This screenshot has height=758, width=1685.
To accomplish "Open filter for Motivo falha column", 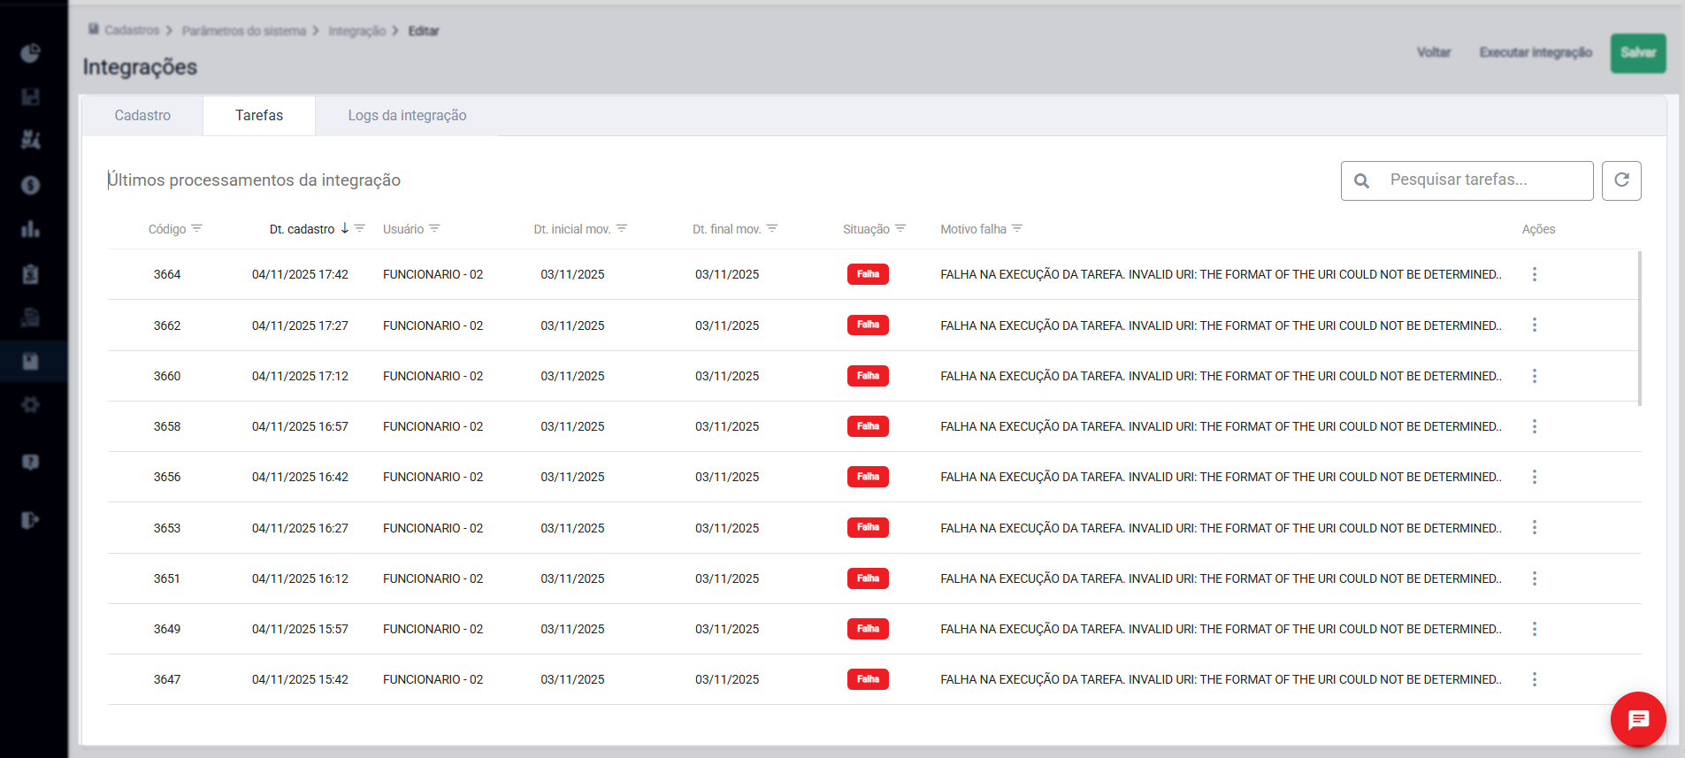I will (x=1017, y=228).
